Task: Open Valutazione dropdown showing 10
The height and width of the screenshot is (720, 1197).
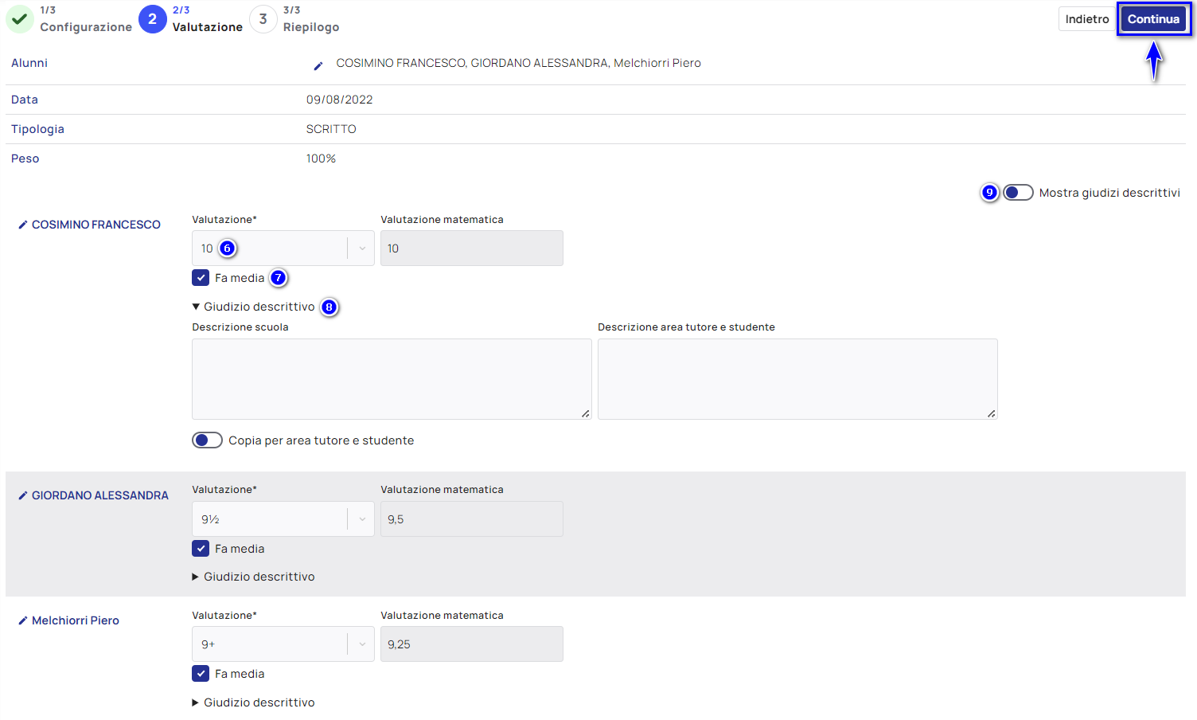Action: tap(283, 248)
